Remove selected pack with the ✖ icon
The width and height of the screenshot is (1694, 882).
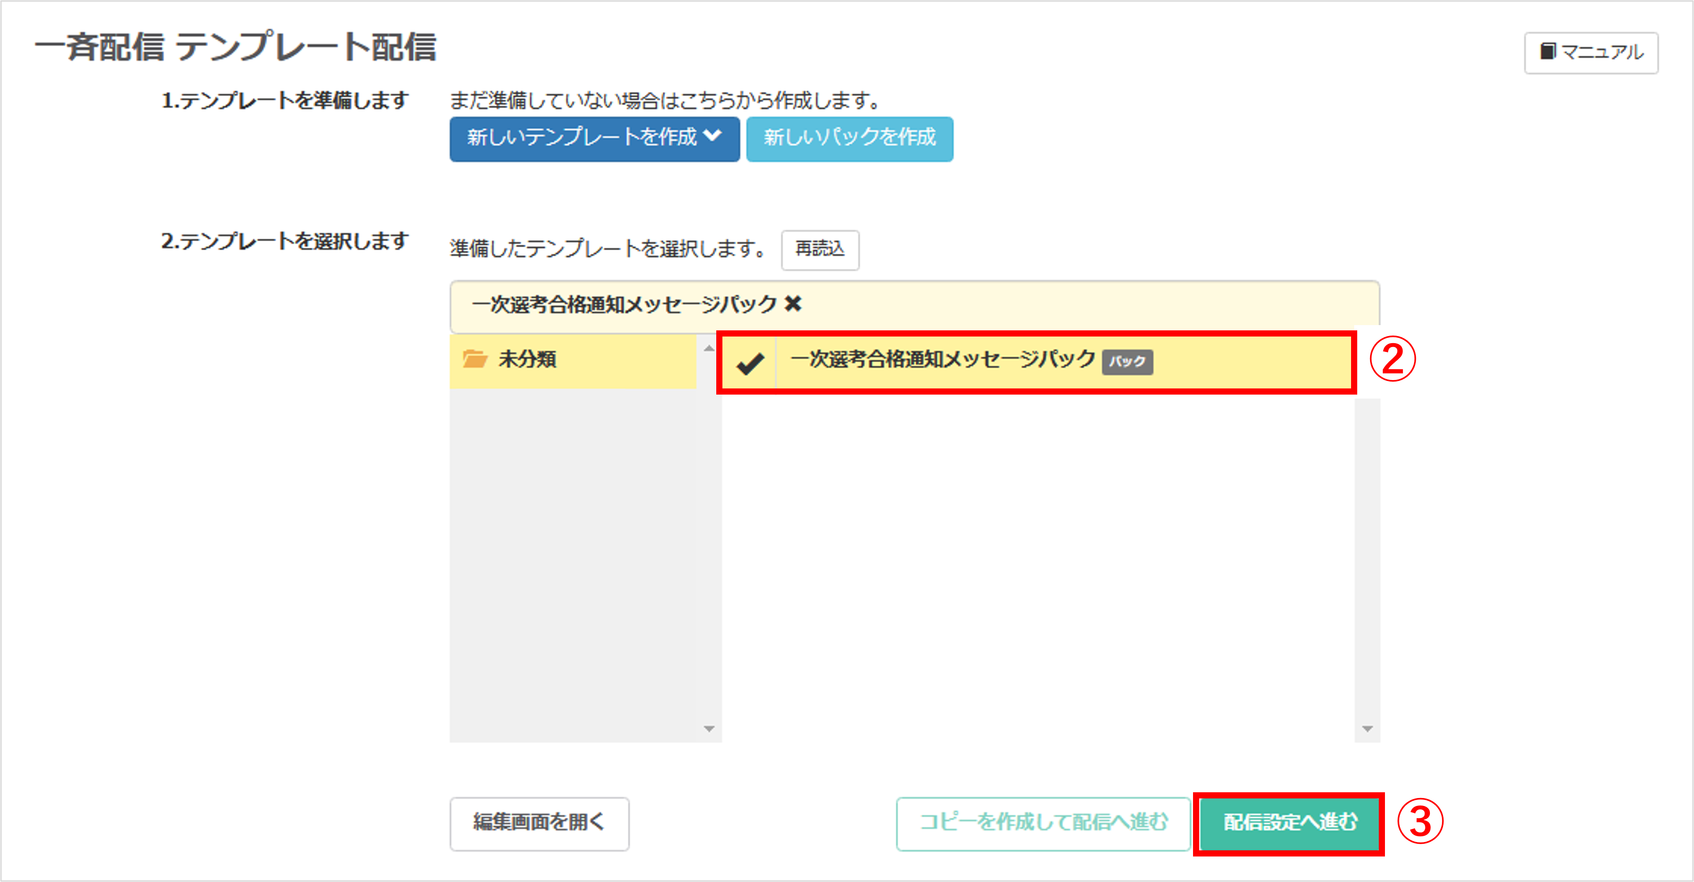794,304
